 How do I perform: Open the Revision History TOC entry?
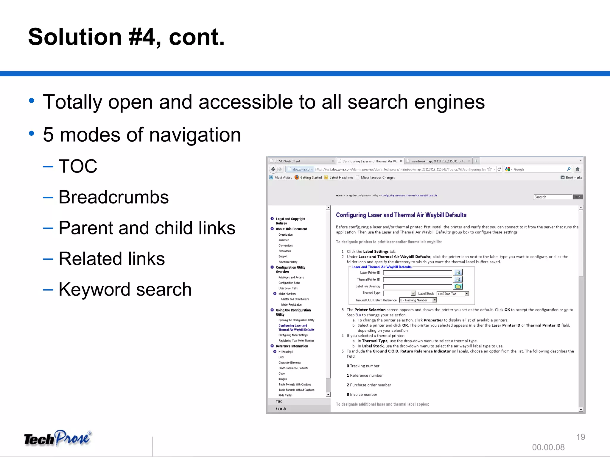(288, 262)
